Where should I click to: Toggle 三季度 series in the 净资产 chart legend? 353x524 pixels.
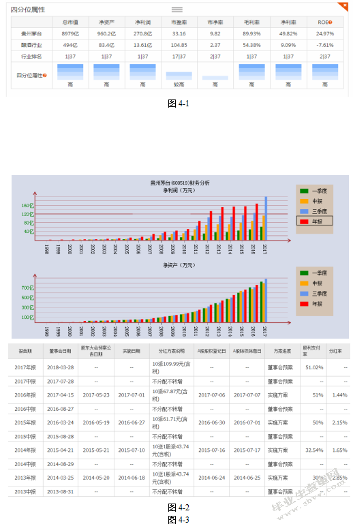314,294
